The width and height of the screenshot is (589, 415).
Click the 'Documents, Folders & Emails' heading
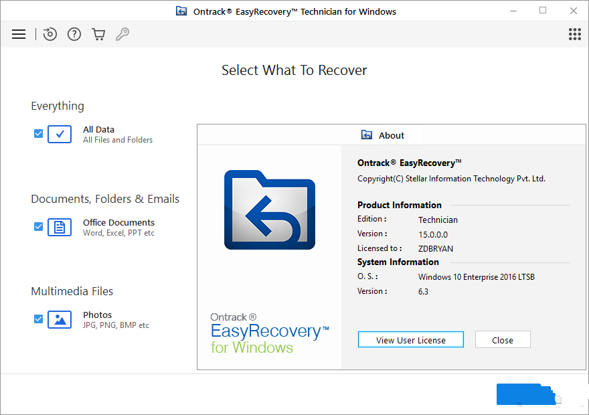pos(105,199)
